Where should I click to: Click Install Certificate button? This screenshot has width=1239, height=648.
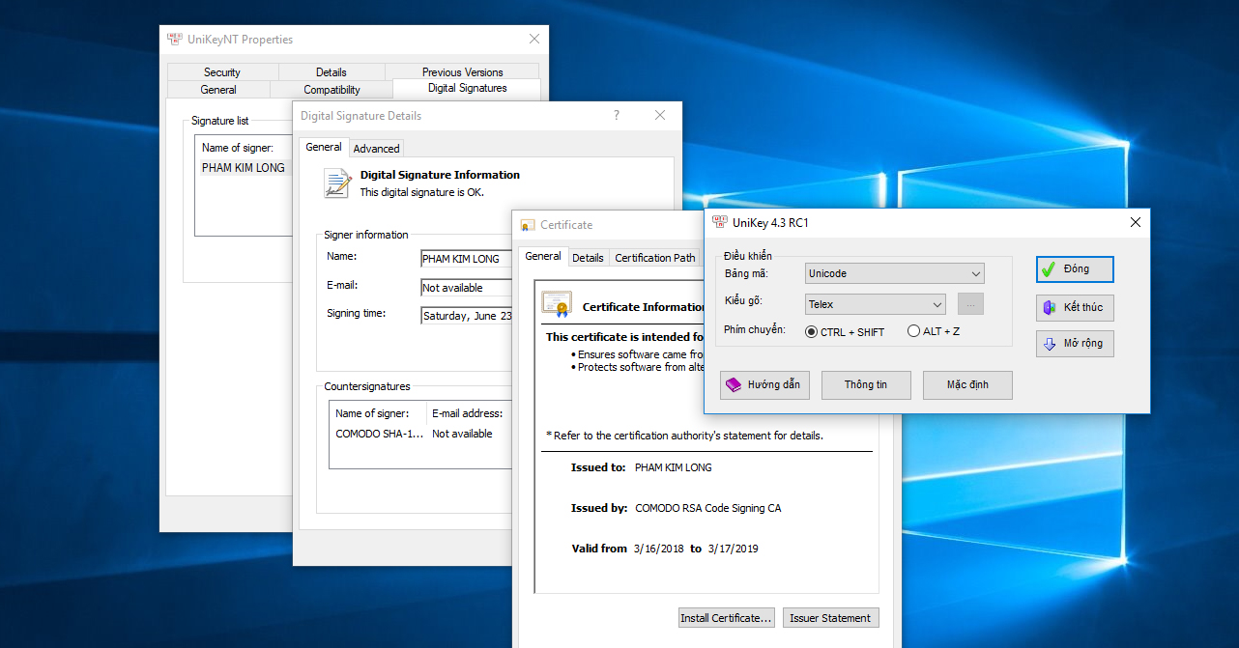pos(727,618)
